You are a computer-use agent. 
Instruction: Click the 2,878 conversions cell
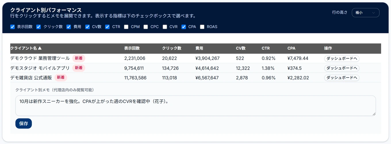[x=242, y=78]
